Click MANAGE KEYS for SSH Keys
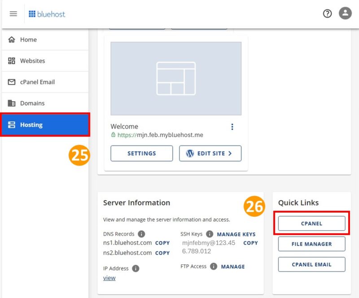Viewport: 359px width, 298px height. [236, 234]
